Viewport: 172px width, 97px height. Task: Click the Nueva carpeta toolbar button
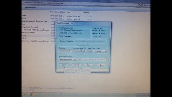(30, 8)
